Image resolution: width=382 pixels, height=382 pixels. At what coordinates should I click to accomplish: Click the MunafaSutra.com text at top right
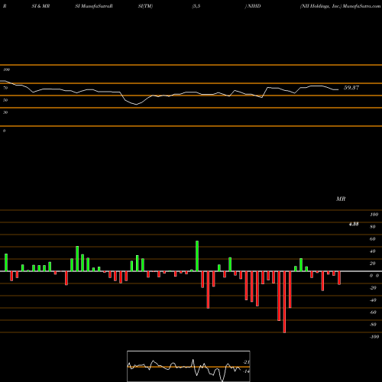click(x=361, y=6)
